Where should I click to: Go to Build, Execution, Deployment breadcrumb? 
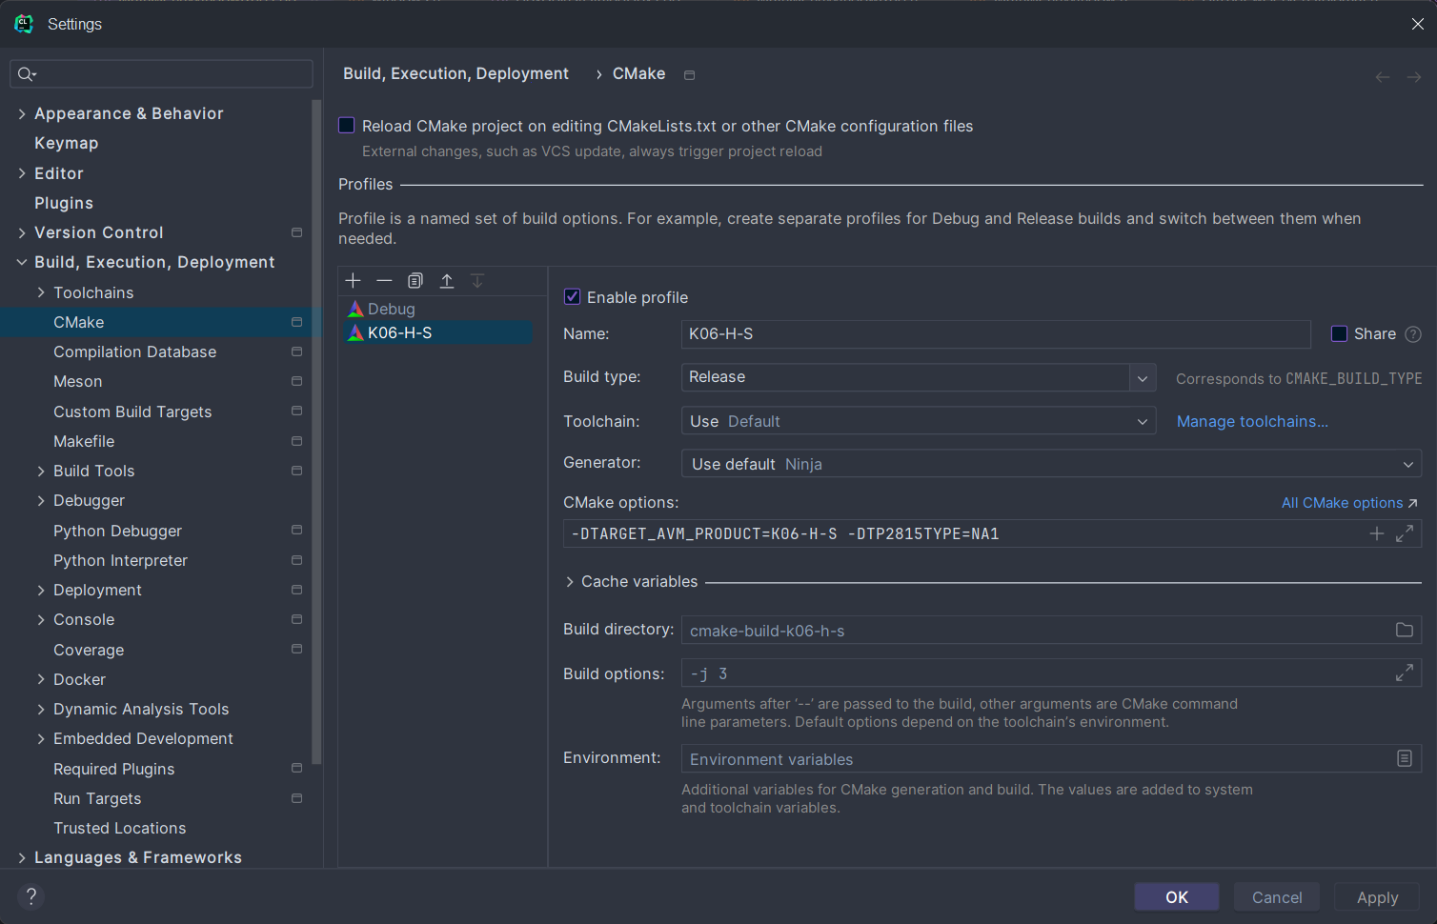pos(455,73)
